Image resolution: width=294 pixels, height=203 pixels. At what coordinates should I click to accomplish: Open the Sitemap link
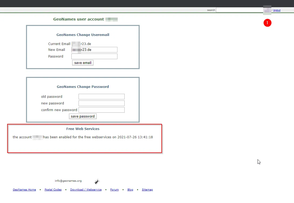point(147,189)
